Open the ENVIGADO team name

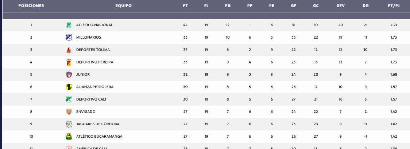coord(86,112)
